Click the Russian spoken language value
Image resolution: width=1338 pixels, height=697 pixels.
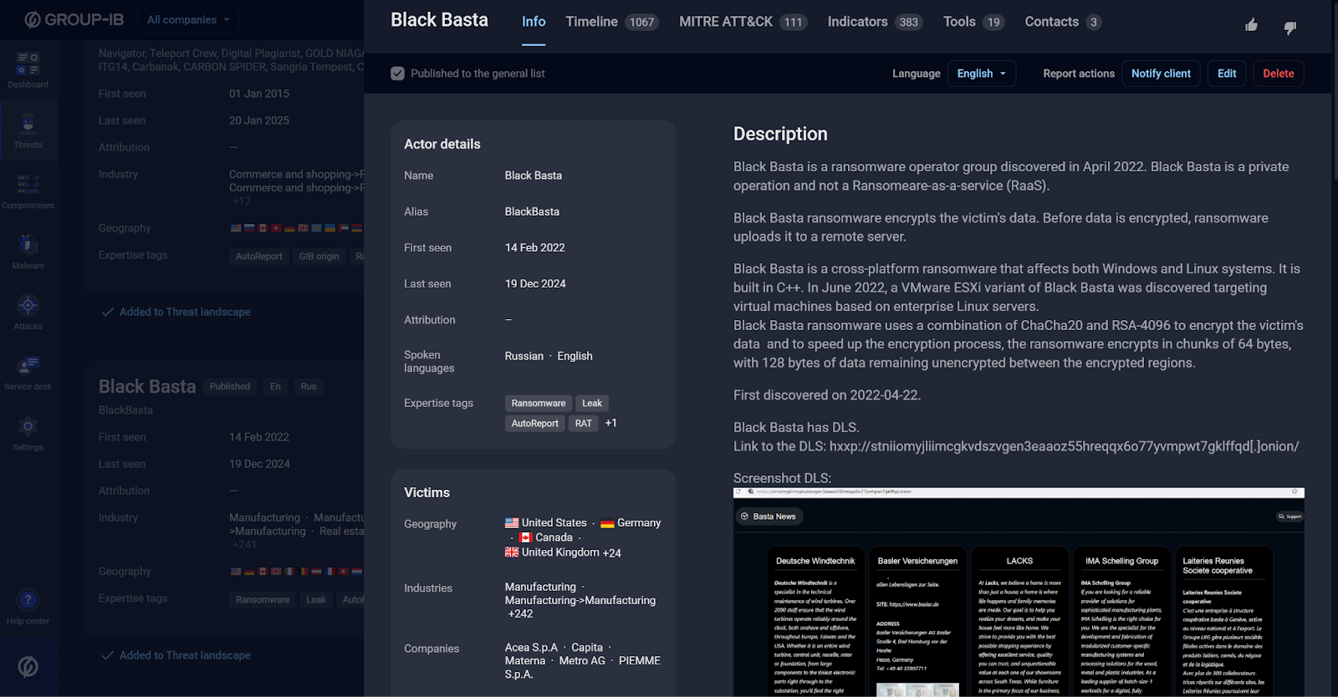pyautogui.click(x=524, y=356)
